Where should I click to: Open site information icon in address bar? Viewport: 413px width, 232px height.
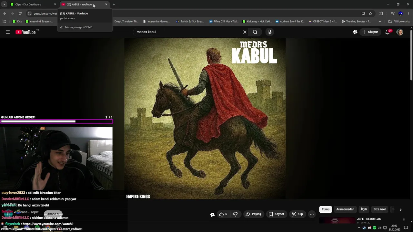29,14
